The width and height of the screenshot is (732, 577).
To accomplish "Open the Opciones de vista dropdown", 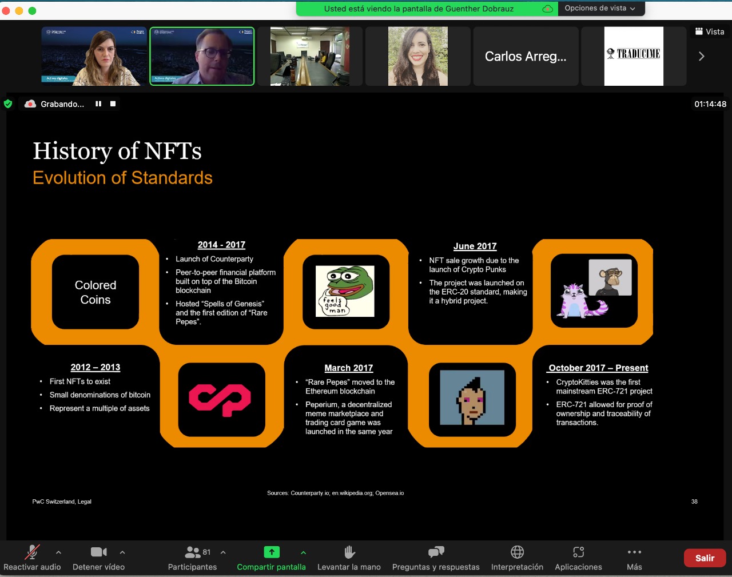I will tap(600, 8).
